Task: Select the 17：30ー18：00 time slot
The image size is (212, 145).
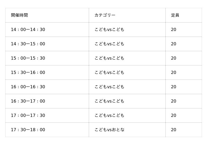Action: pyautogui.click(x=28, y=130)
